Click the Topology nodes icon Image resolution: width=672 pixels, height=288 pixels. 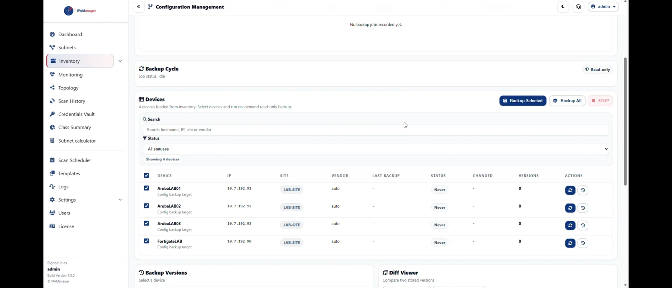52,88
